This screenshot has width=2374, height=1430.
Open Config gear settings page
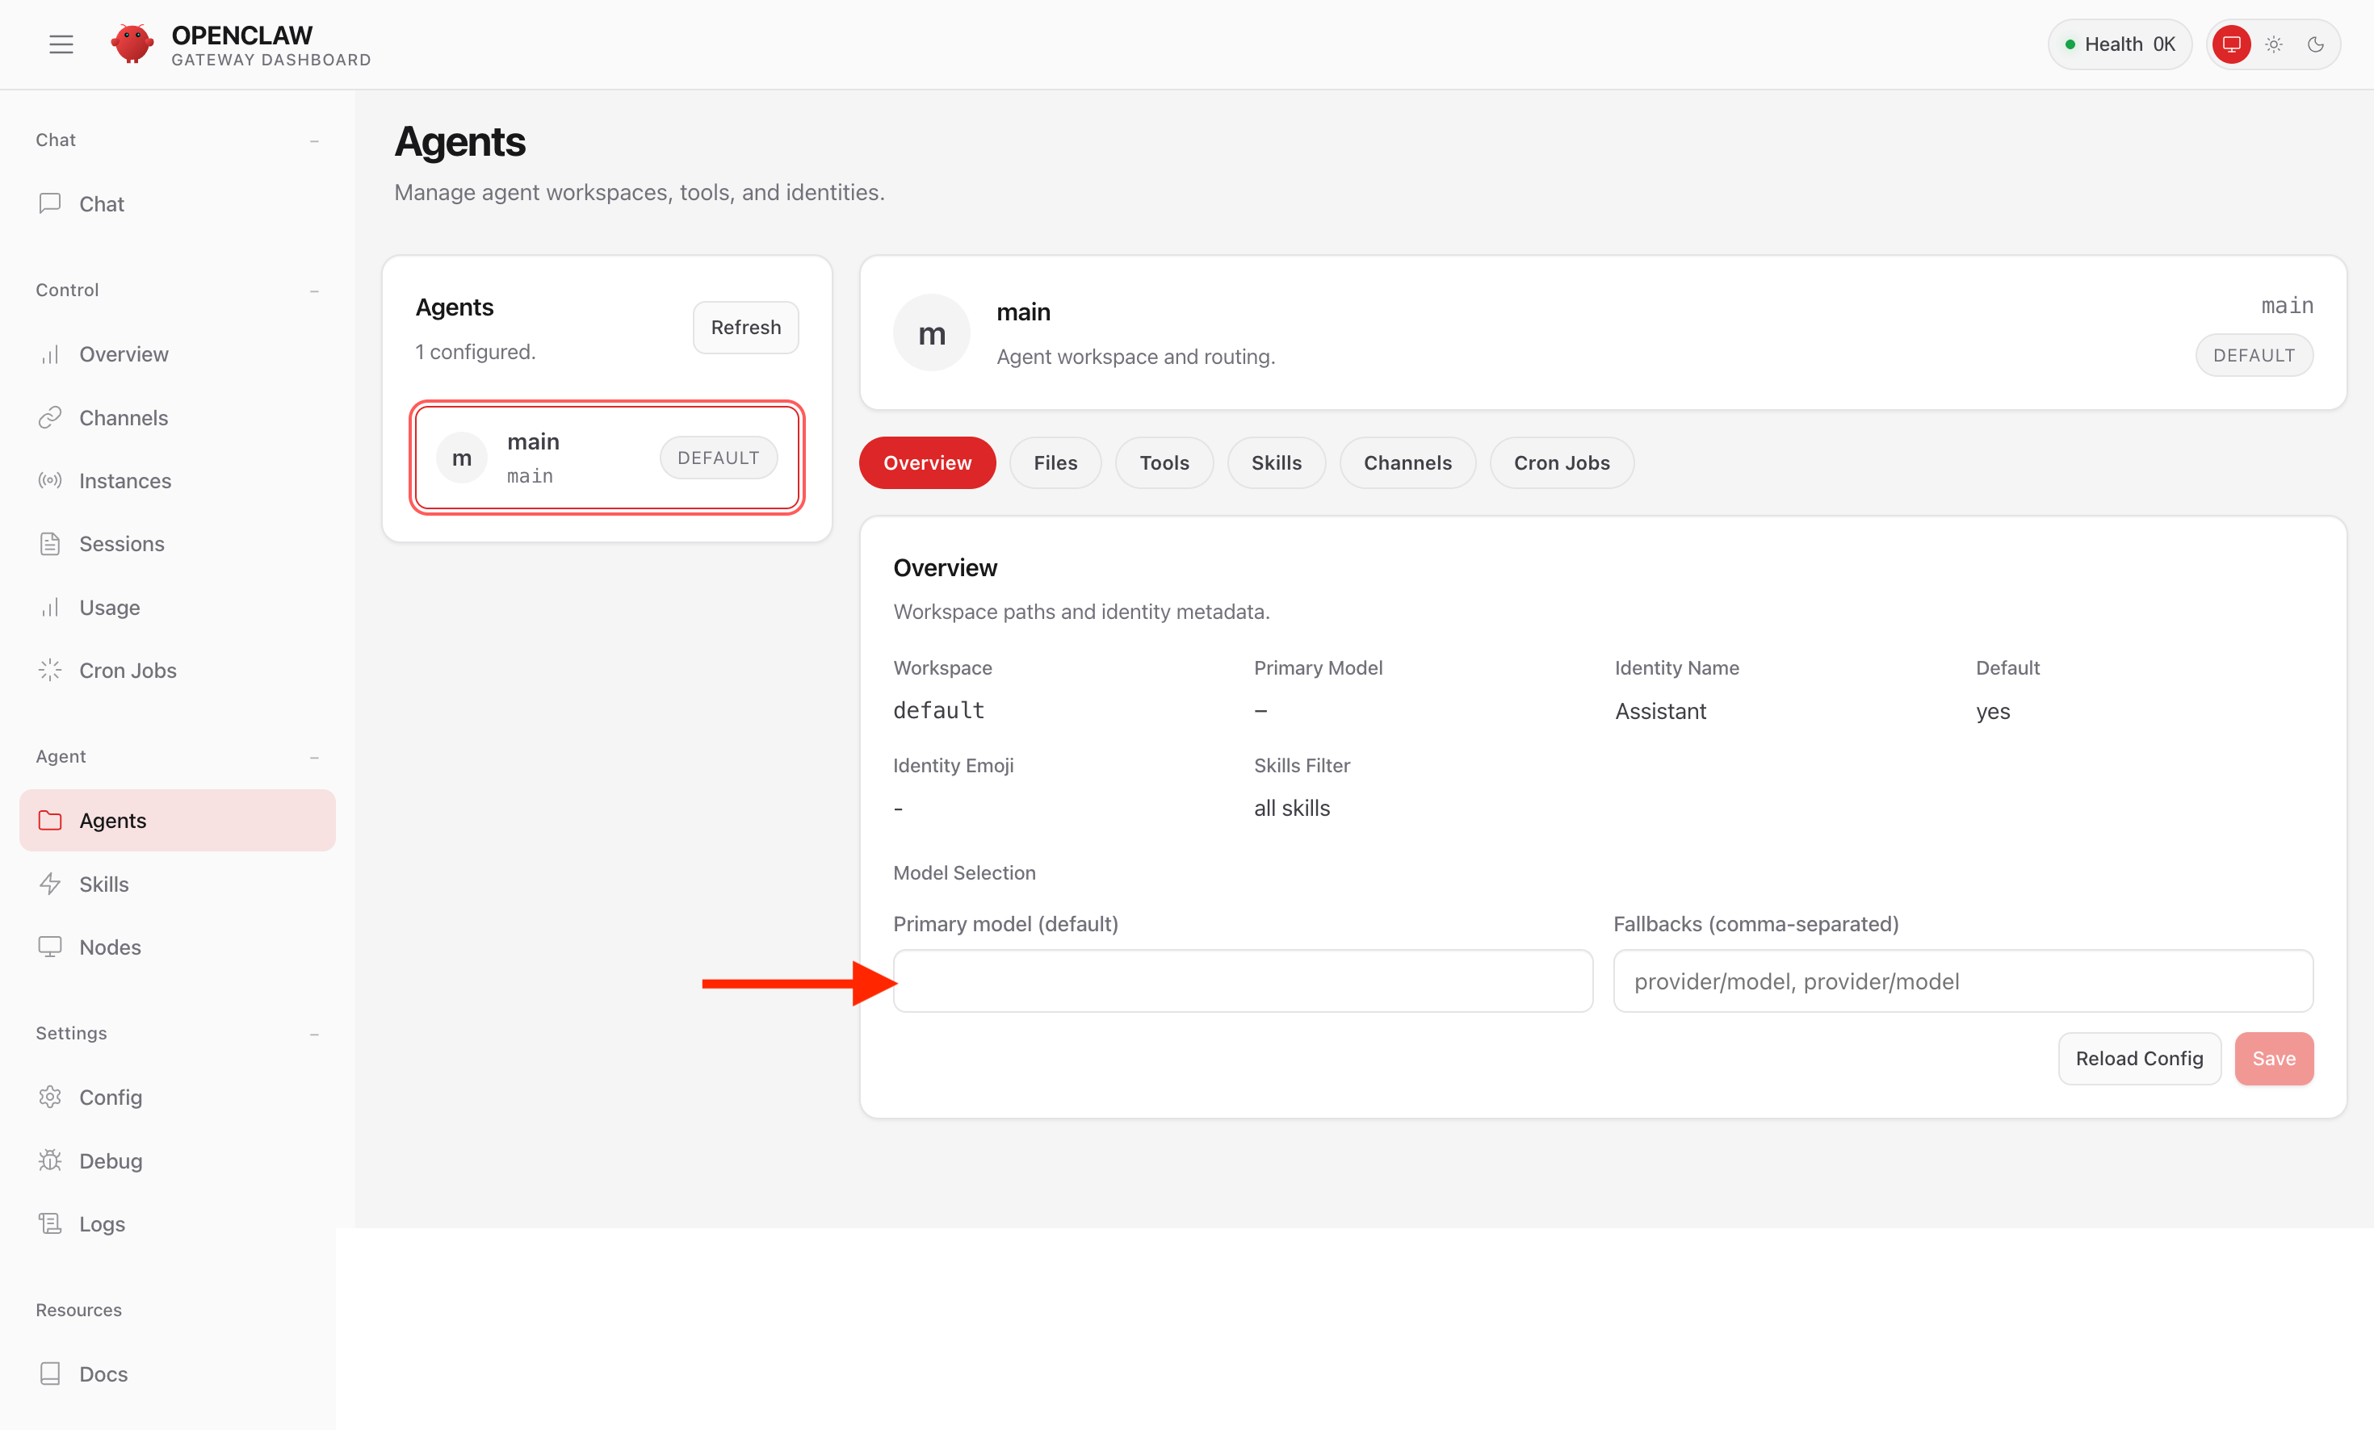pos(50,1097)
